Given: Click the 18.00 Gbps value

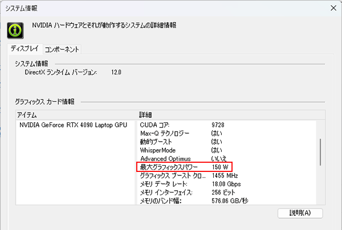Looking at the screenshot, I should [x=226, y=184].
